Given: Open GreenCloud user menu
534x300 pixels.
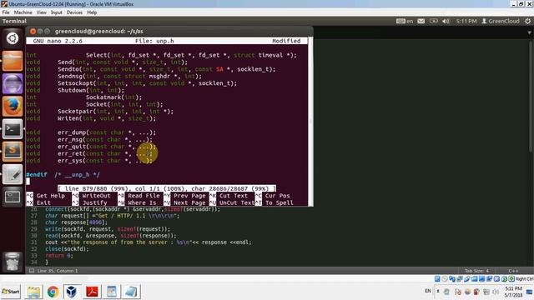Looking at the screenshot, I should [501, 21].
